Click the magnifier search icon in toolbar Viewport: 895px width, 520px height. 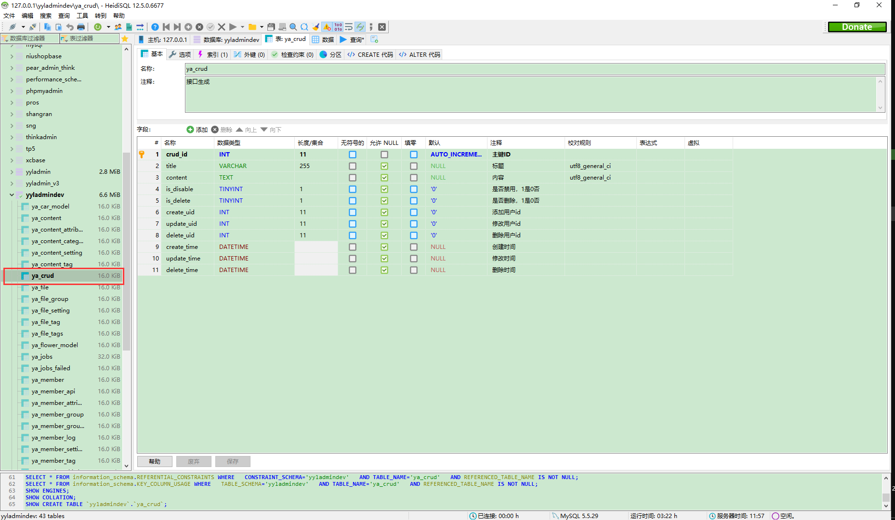[293, 27]
